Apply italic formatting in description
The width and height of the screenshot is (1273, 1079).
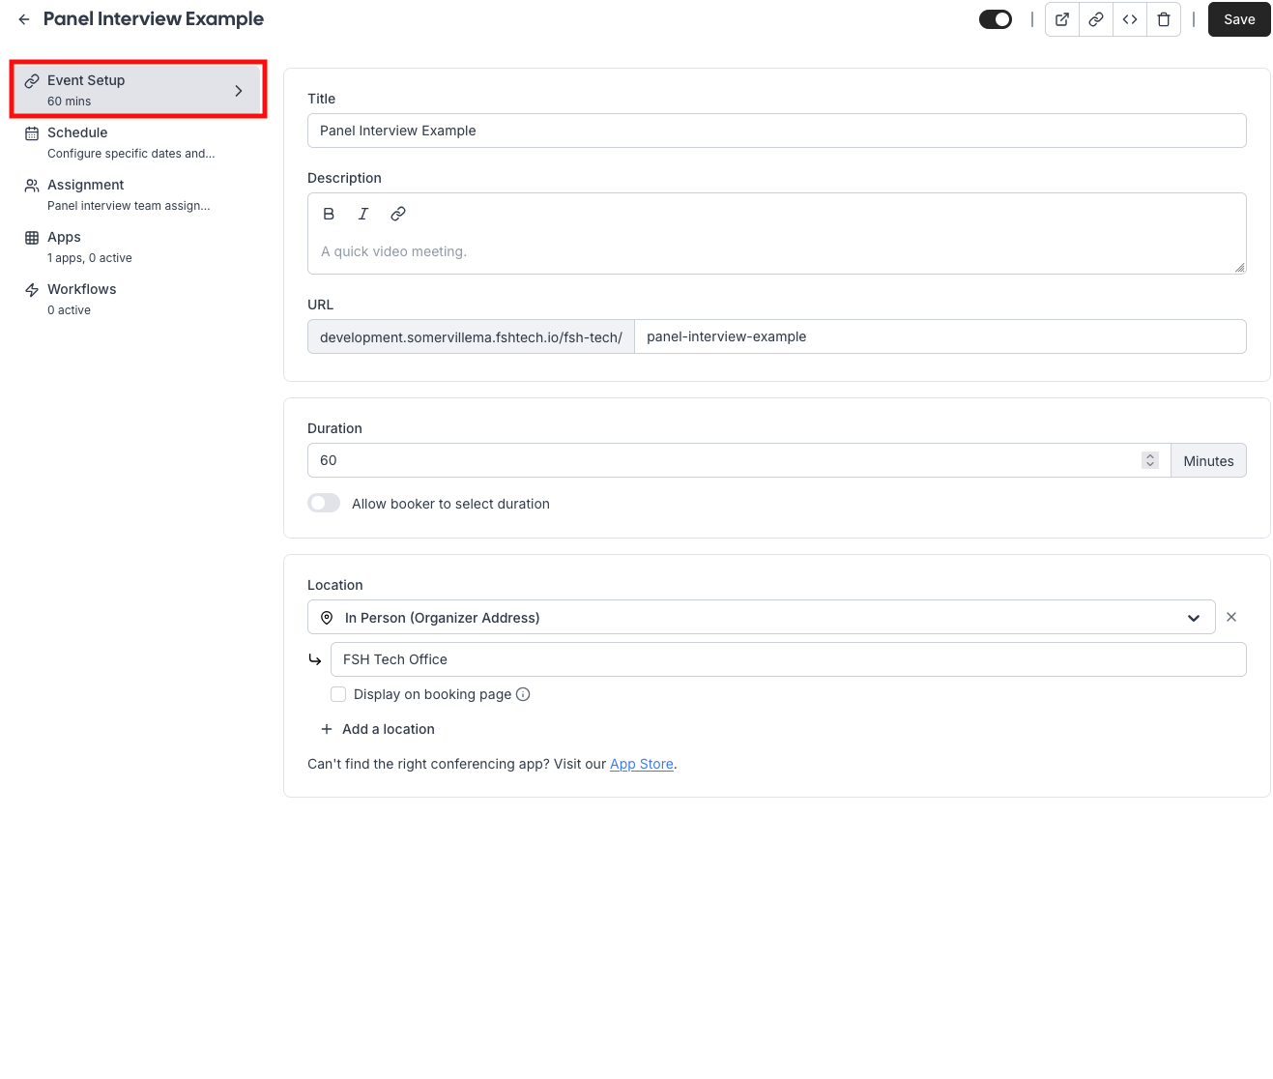point(363,214)
